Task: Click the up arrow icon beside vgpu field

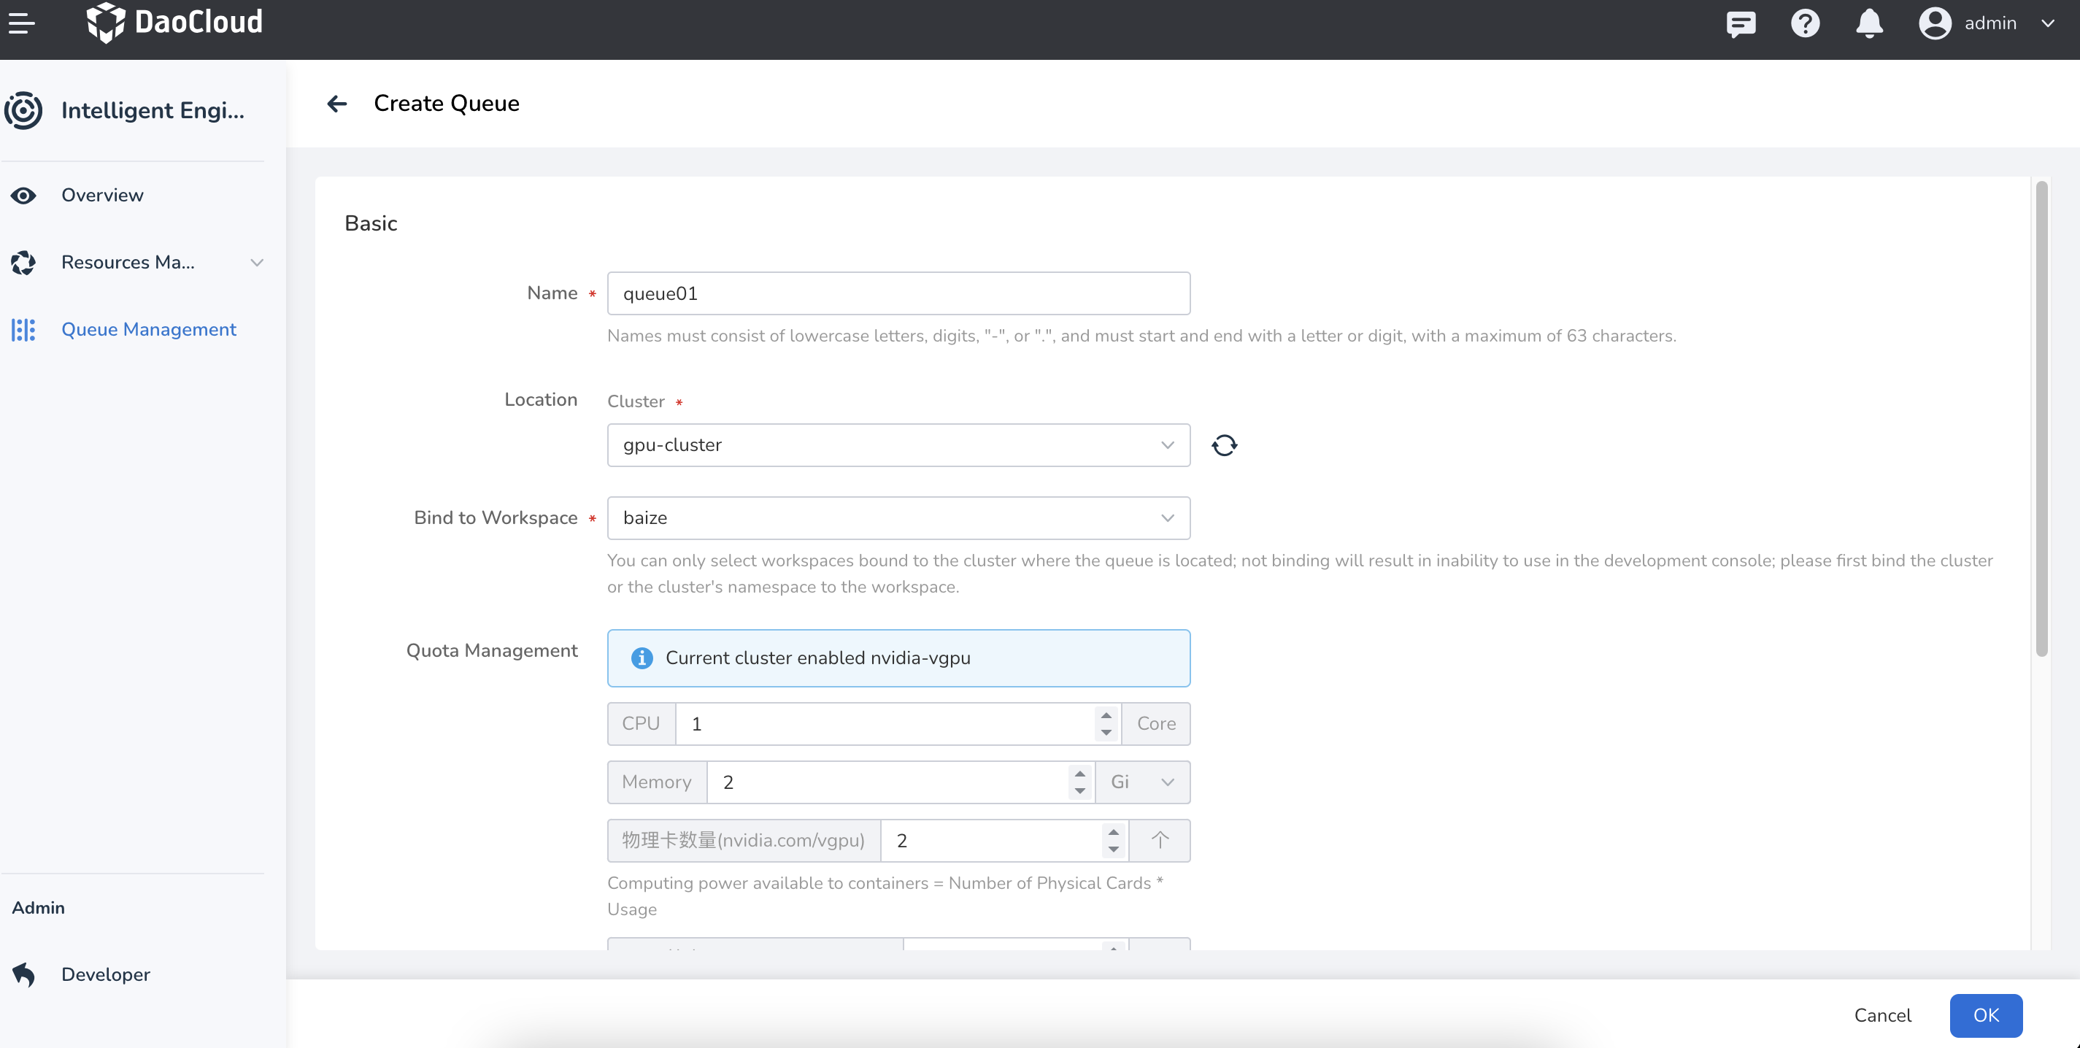Action: coord(1160,841)
